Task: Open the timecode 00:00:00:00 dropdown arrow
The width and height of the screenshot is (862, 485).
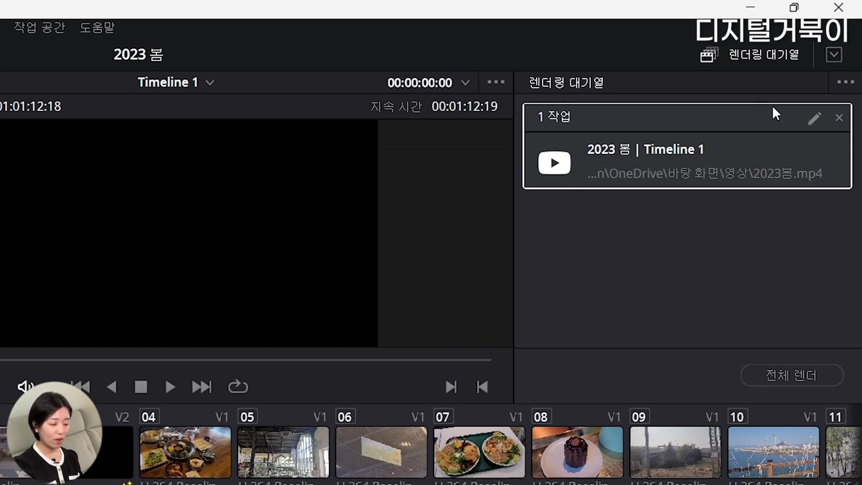Action: pos(466,83)
